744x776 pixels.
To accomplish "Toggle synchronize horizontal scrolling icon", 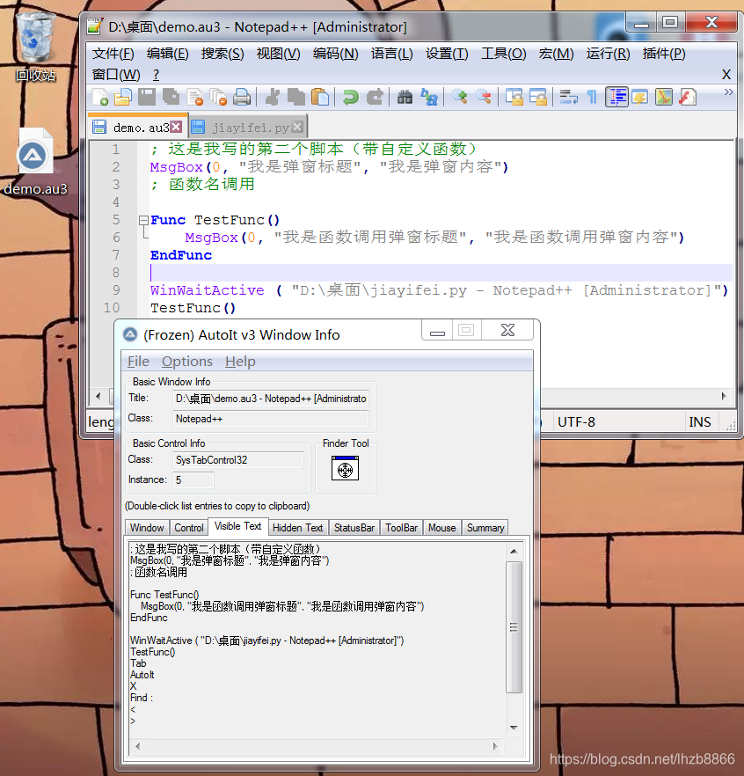I will pyautogui.click(x=537, y=97).
